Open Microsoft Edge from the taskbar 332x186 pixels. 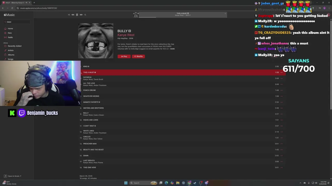(166, 183)
